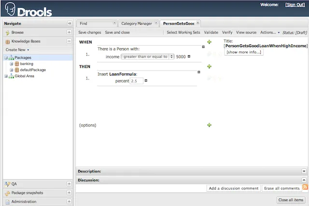This screenshot has width=309, height=206.
Task: Click the show more info button
Action: (244, 52)
